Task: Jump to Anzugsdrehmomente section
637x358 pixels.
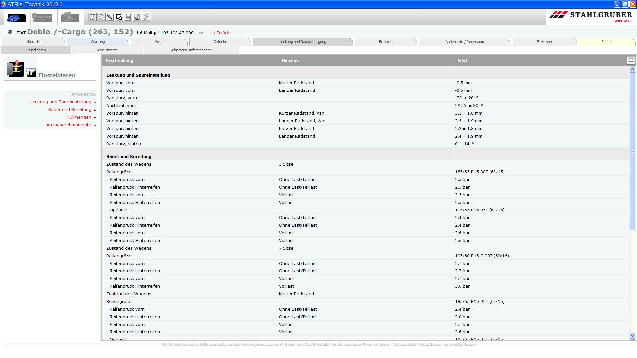Action: coord(69,125)
